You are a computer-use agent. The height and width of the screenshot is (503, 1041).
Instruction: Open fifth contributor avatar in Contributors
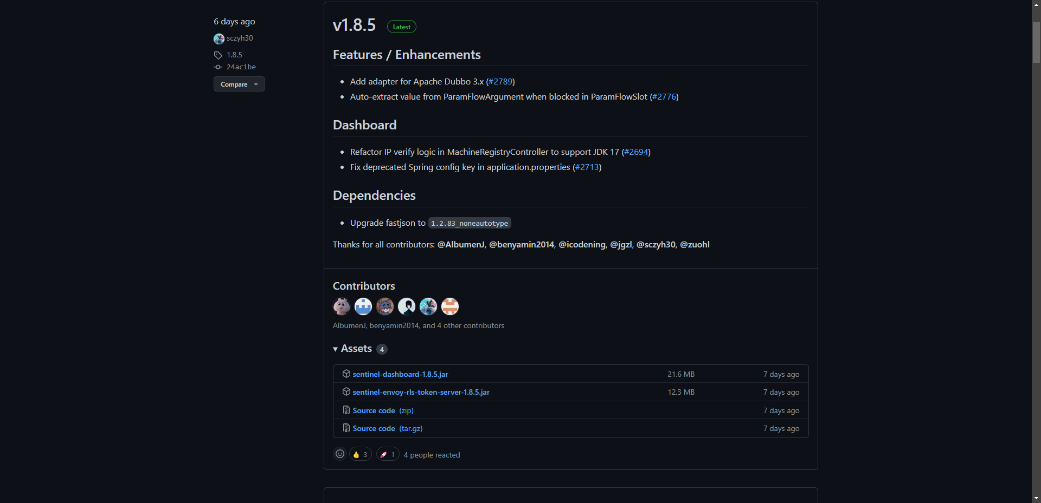(428, 306)
